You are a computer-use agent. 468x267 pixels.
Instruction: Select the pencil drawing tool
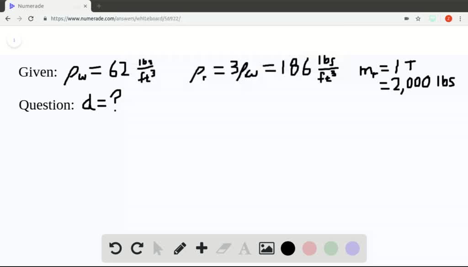[180, 248]
